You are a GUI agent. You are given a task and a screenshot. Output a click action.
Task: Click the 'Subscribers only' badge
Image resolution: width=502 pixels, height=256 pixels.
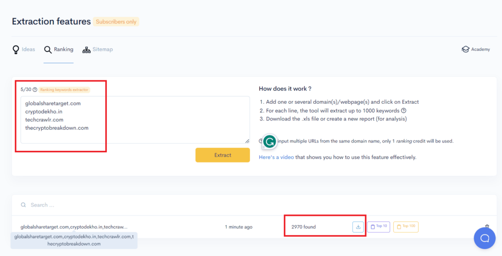click(x=116, y=22)
